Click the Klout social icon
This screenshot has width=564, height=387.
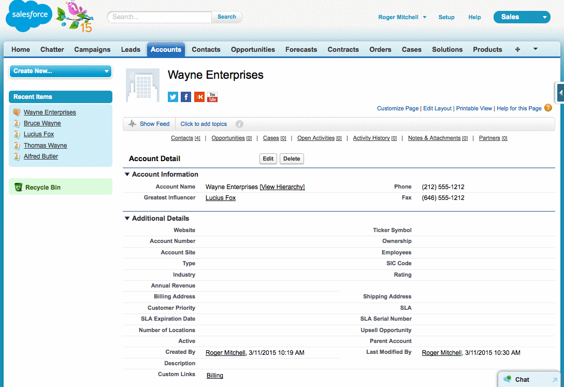coord(199,97)
